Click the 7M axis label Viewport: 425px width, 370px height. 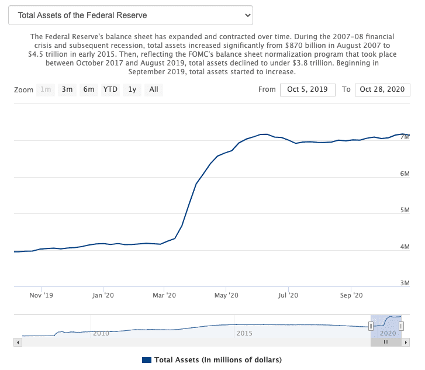pos(405,137)
